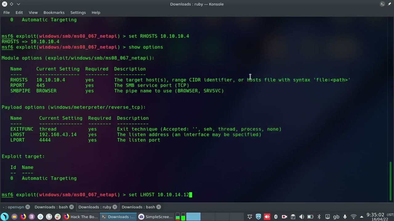
Task: Click the small Bluetooth tray icon next to AnyDesk
Action: pyautogui.click(x=276, y=217)
